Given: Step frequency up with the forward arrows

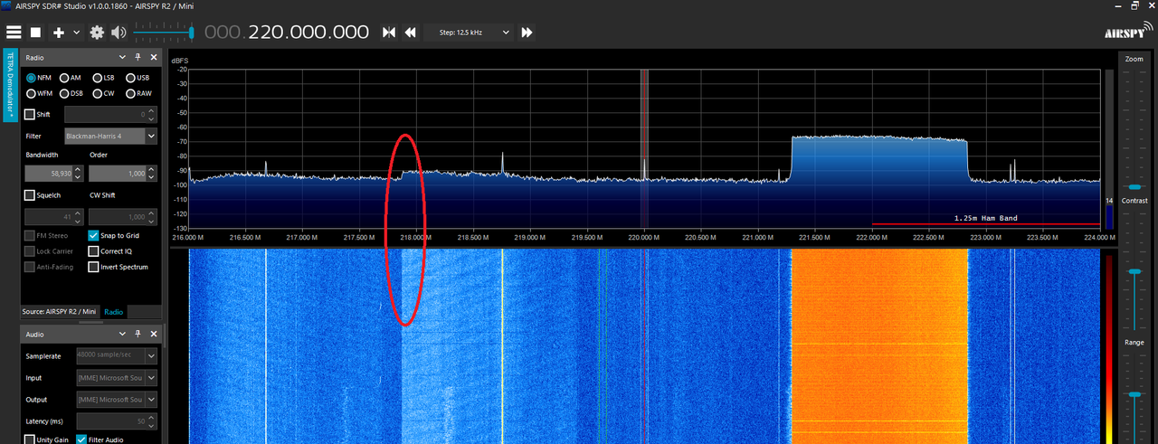Looking at the screenshot, I should (x=527, y=33).
